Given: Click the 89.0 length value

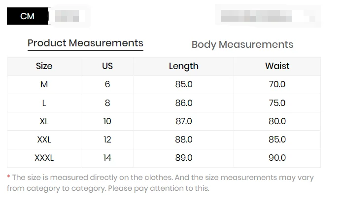Looking at the screenshot, I should (x=184, y=158).
